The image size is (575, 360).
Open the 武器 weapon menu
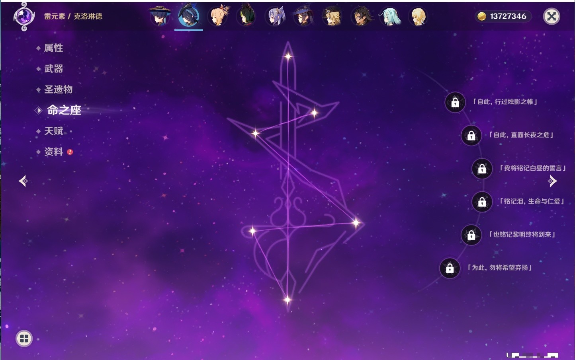click(x=53, y=69)
